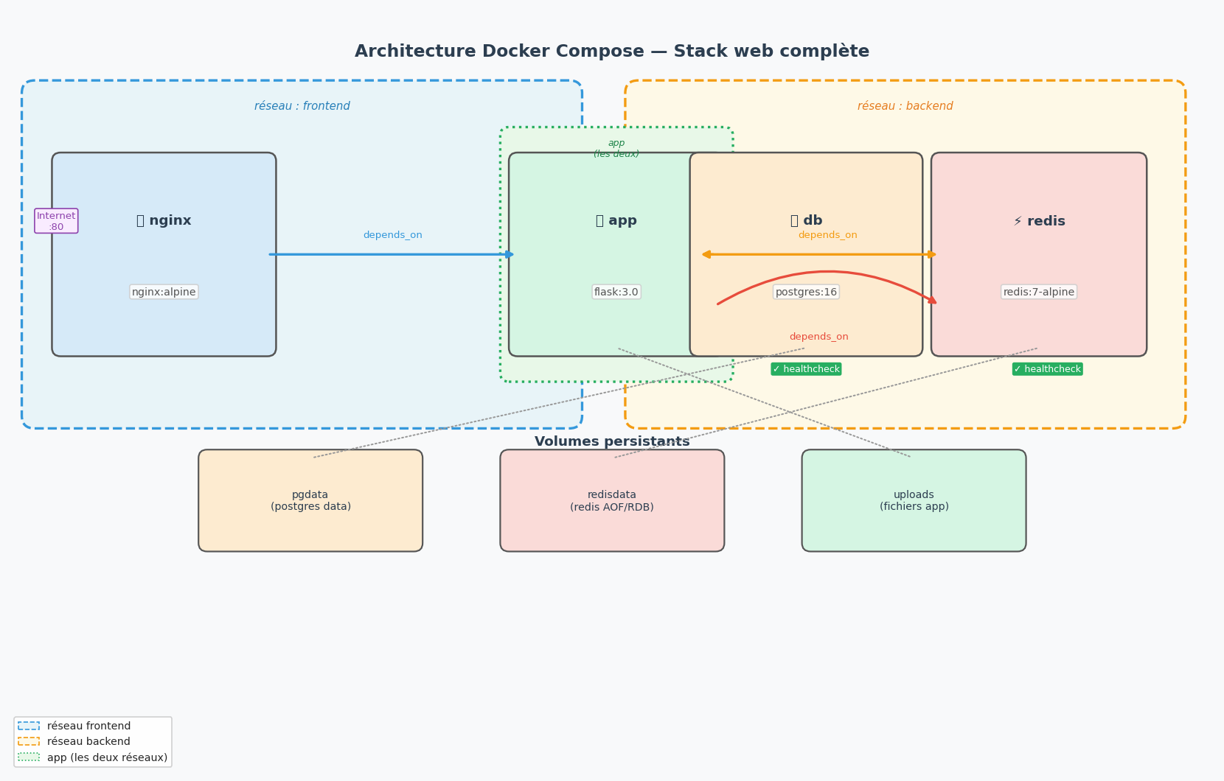Click the nginx service title
Viewport: 1224px width, 781px height.
click(x=164, y=221)
